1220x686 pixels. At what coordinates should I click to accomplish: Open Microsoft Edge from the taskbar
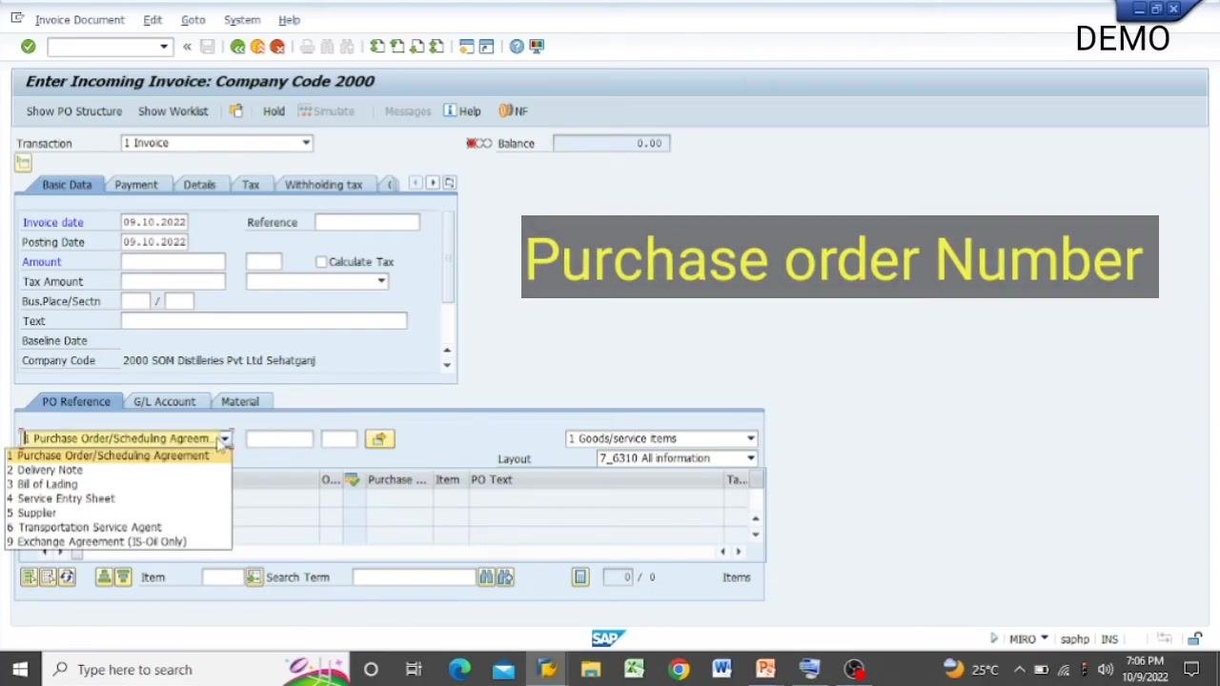tap(459, 670)
